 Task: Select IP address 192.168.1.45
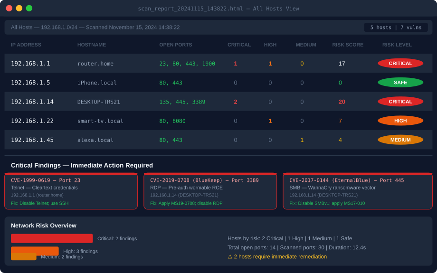click(x=32, y=140)
